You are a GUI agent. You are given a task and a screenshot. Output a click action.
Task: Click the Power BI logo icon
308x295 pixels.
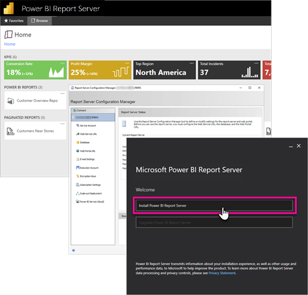point(9,8)
